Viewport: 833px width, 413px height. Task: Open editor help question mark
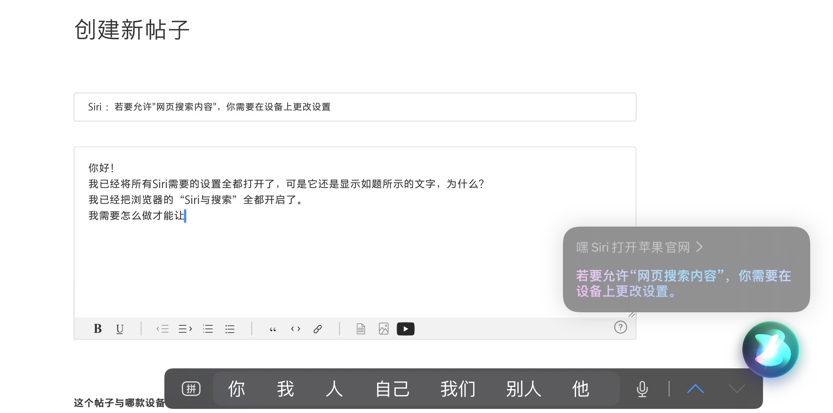point(620,327)
